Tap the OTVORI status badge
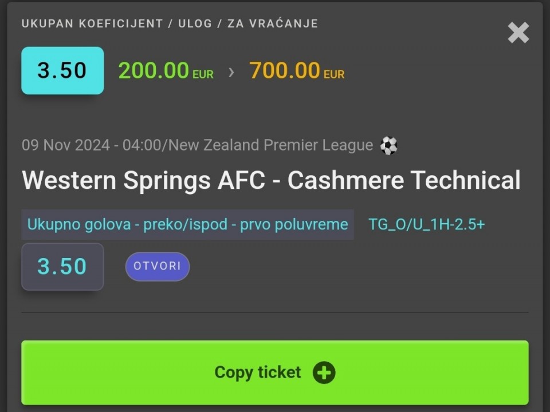Image resolution: width=550 pixels, height=412 pixels. 158,266
